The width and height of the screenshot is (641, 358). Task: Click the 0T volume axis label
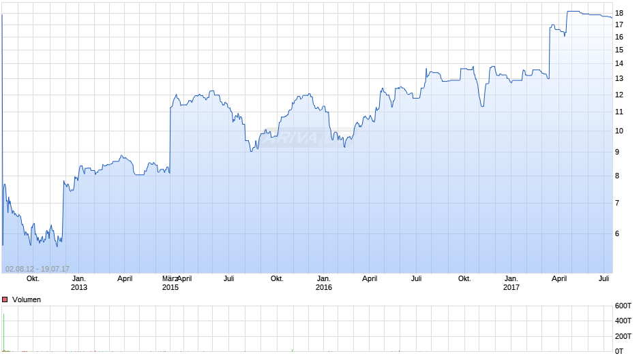(x=619, y=351)
